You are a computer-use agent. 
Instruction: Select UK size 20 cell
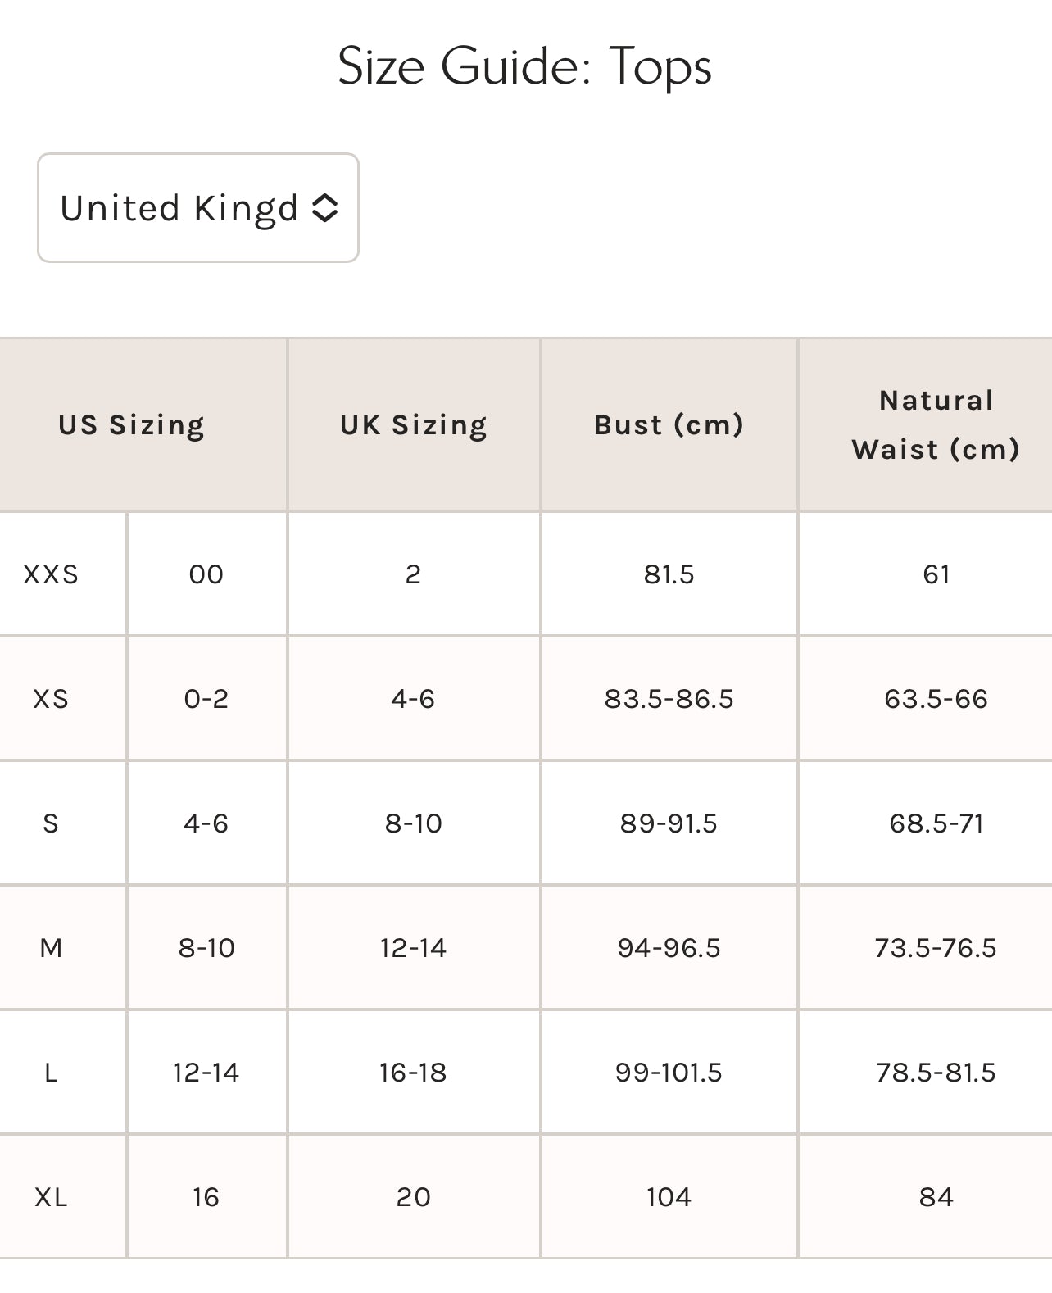[414, 1197]
